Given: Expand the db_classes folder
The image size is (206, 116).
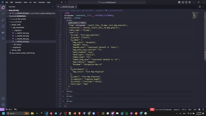Looking at the screenshot, I should click(12, 44).
